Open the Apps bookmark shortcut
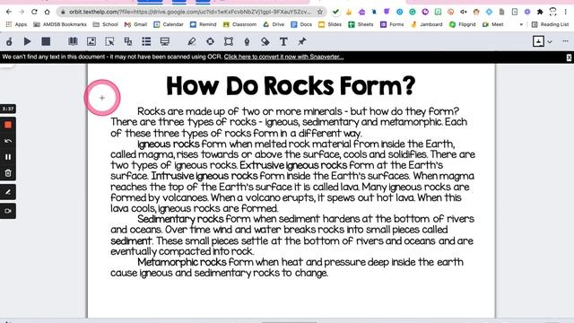The width and height of the screenshot is (574, 323). click(x=16, y=24)
